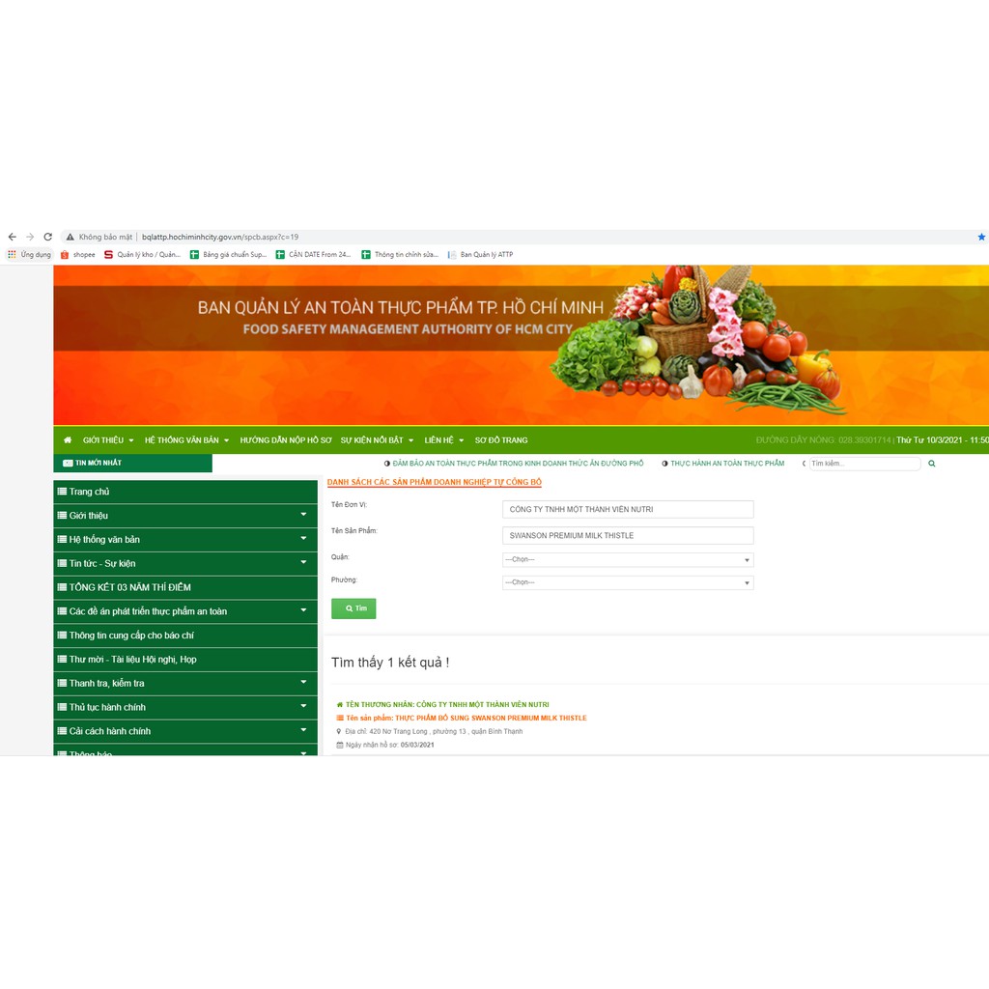Open 'HỆ THỐNG VĂN BẢN' menu
This screenshot has height=989, width=989.
[186, 440]
